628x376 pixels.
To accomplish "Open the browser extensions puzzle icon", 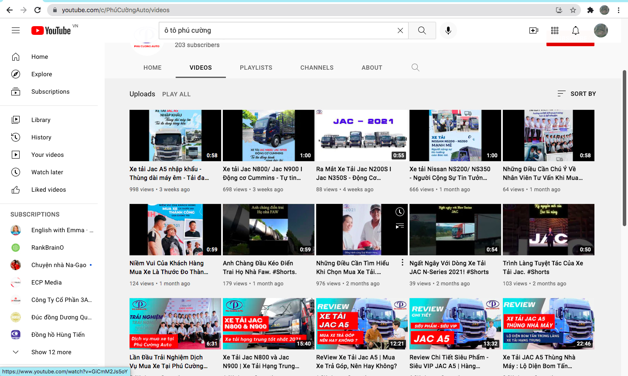I will click(x=590, y=10).
